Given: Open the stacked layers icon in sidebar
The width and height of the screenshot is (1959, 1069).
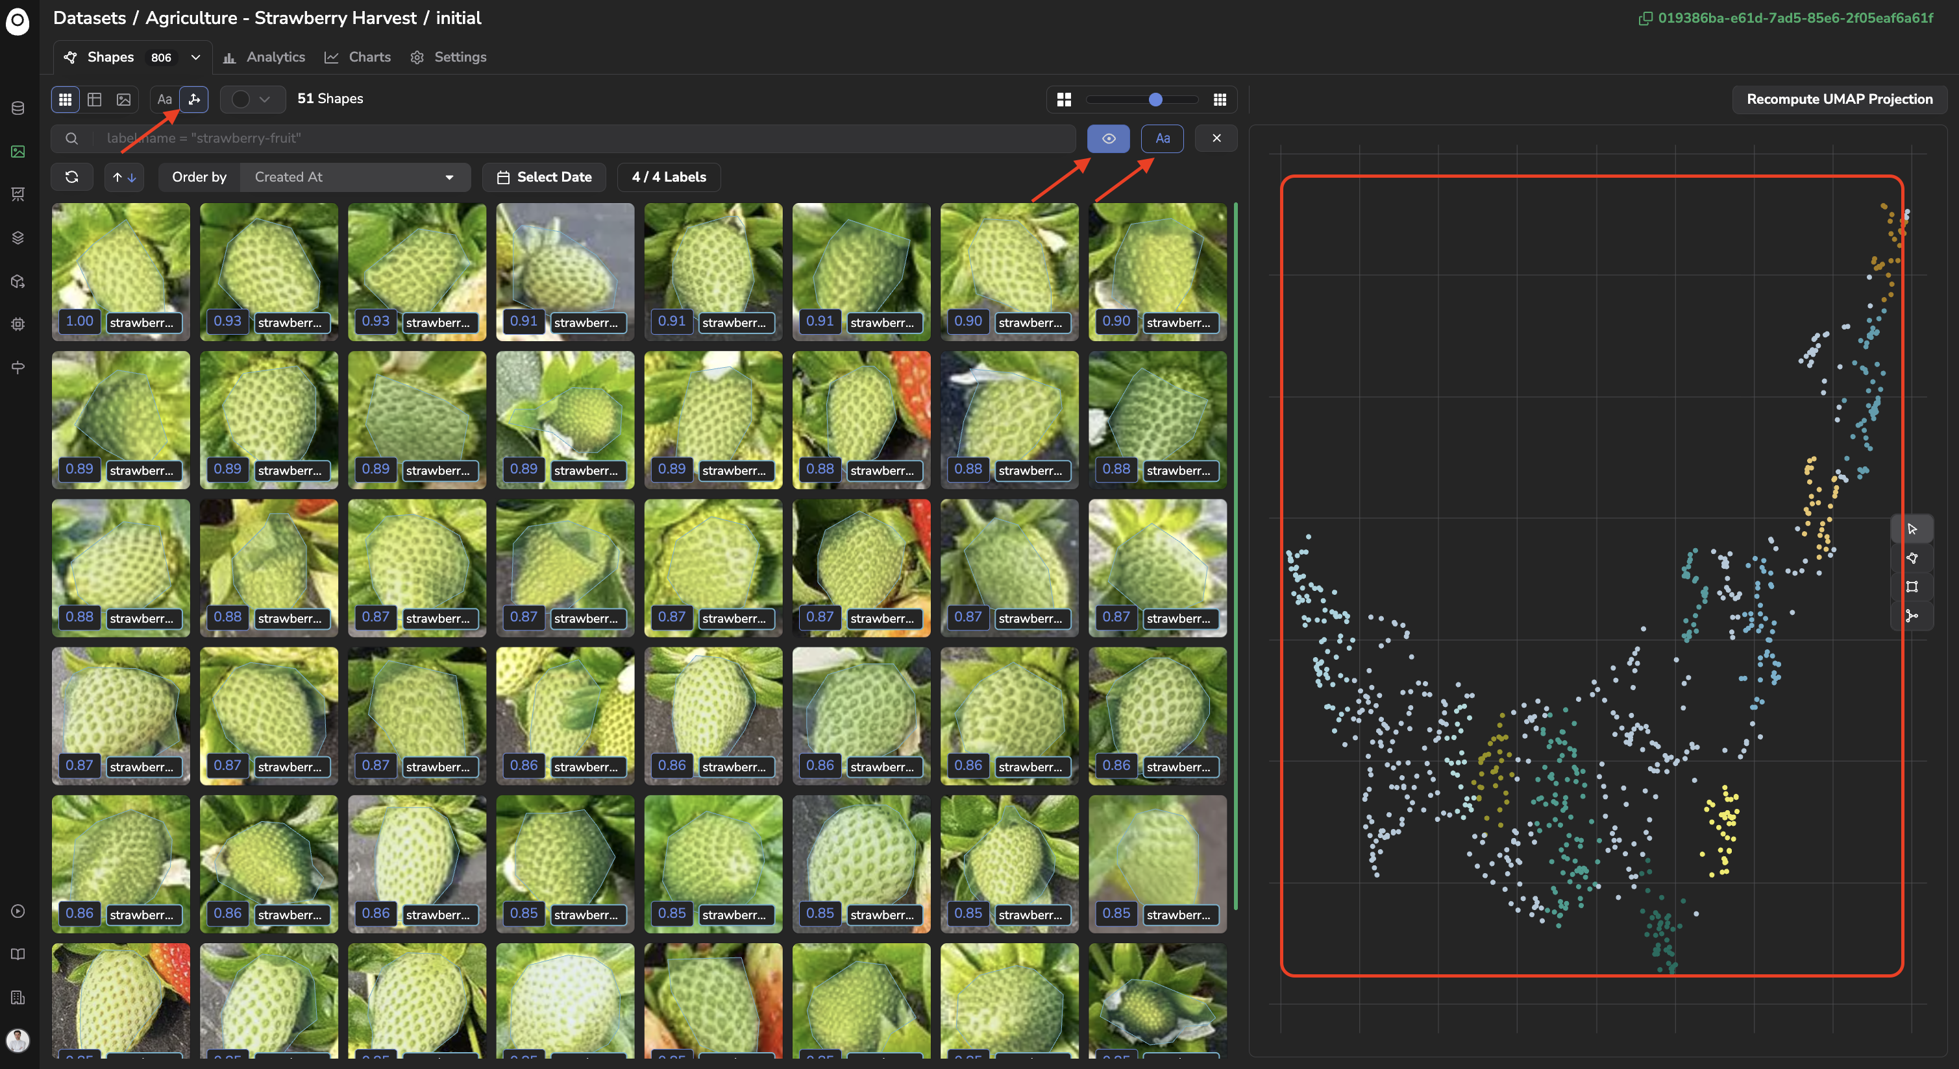Looking at the screenshot, I should [x=18, y=238].
